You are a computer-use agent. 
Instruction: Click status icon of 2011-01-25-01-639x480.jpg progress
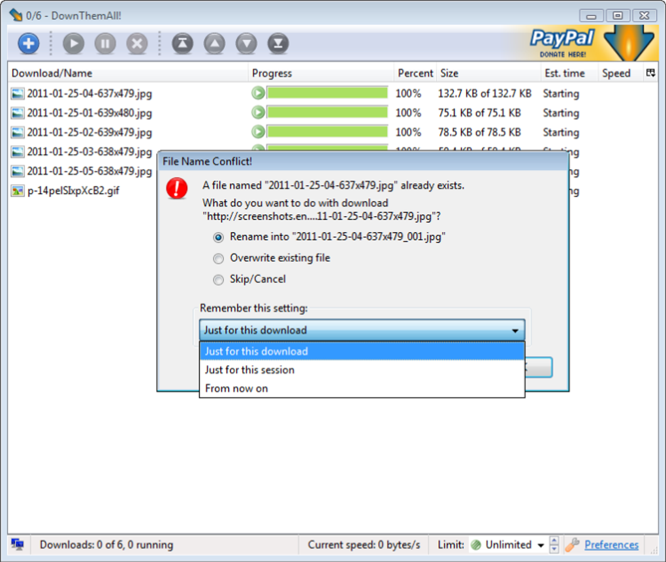click(258, 112)
